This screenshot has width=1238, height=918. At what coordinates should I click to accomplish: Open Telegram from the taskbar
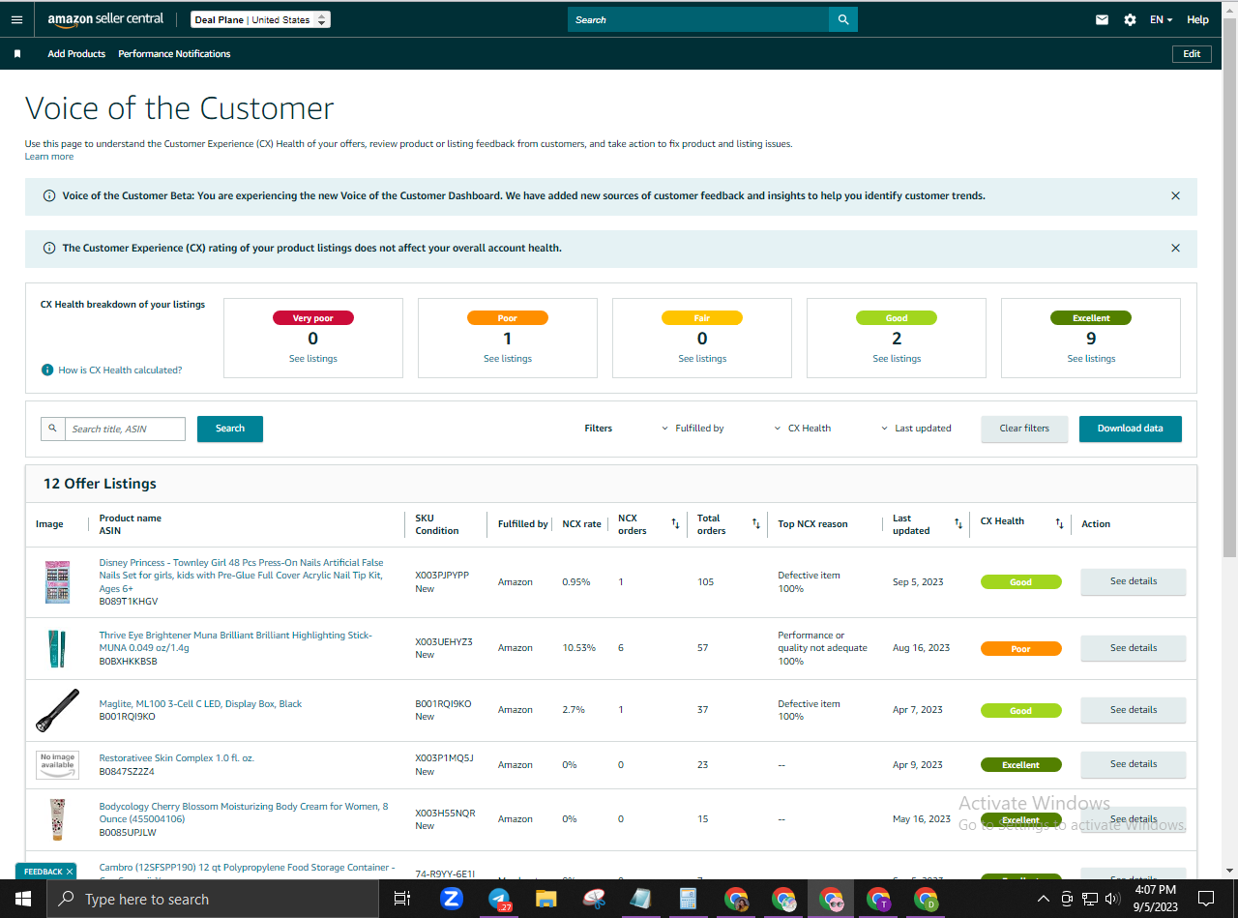[499, 899]
